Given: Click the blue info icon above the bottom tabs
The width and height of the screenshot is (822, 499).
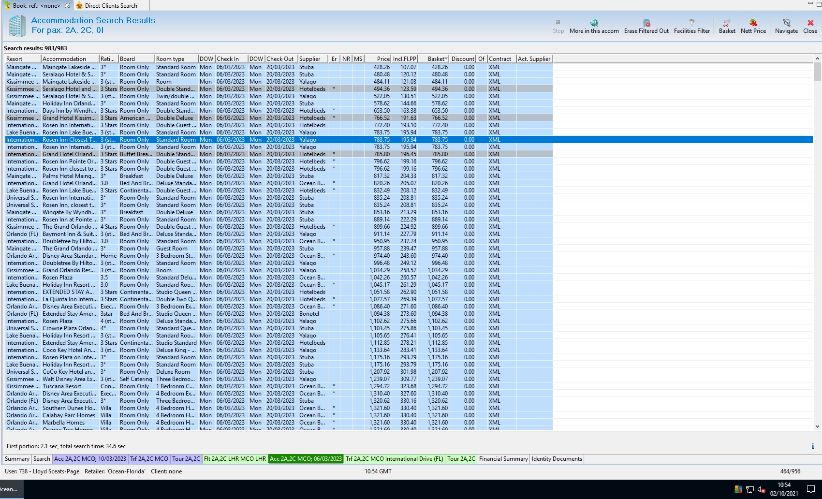Looking at the screenshot, I should 813,446.
